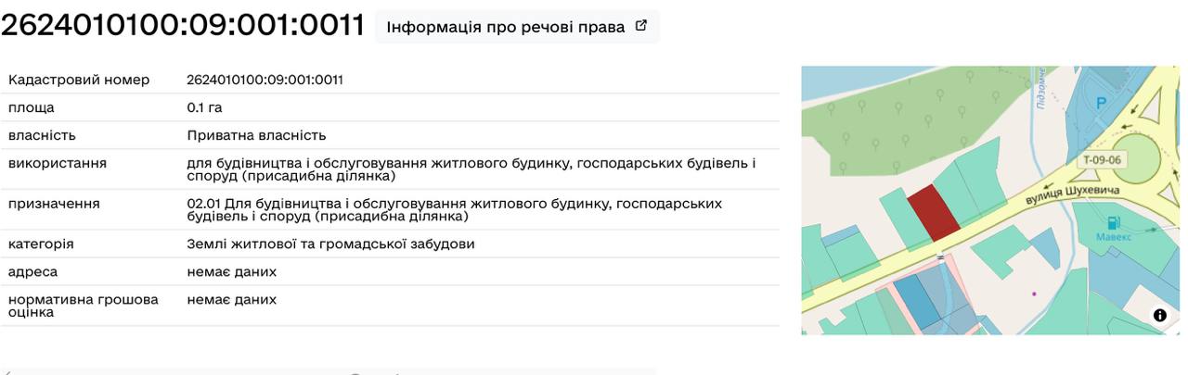Image resolution: width=1188 pixels, height=375 pixels.
Task: Click the T-09-06 road shield label
Action: 1101,159
